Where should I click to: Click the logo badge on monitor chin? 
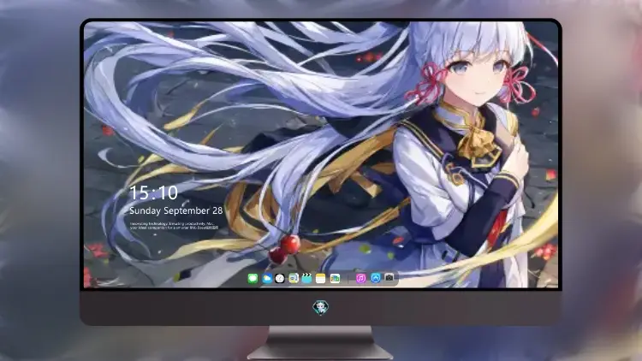[x=321, y=307]
